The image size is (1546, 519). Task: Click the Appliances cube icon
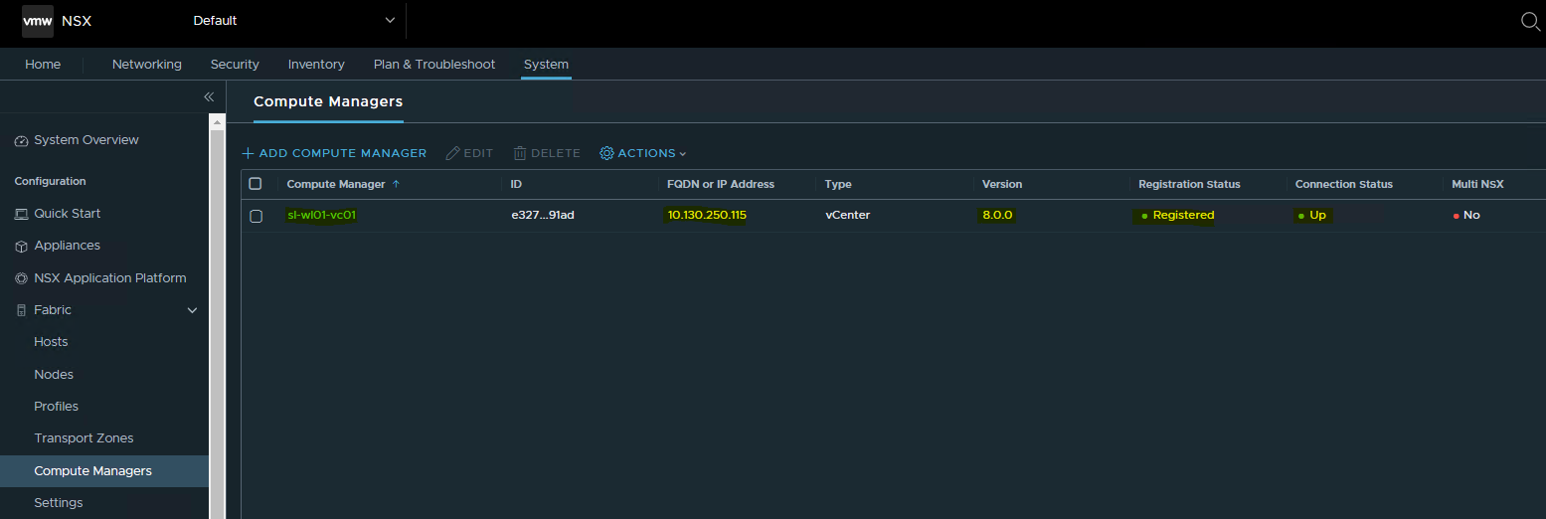[22, 246]
